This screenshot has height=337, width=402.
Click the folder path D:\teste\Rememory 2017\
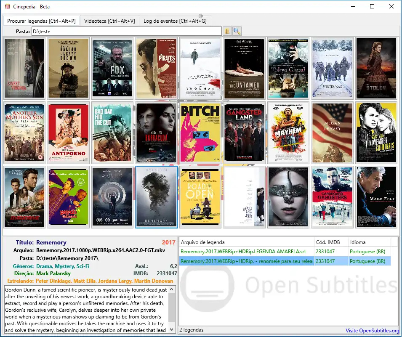tap(67, 258)
